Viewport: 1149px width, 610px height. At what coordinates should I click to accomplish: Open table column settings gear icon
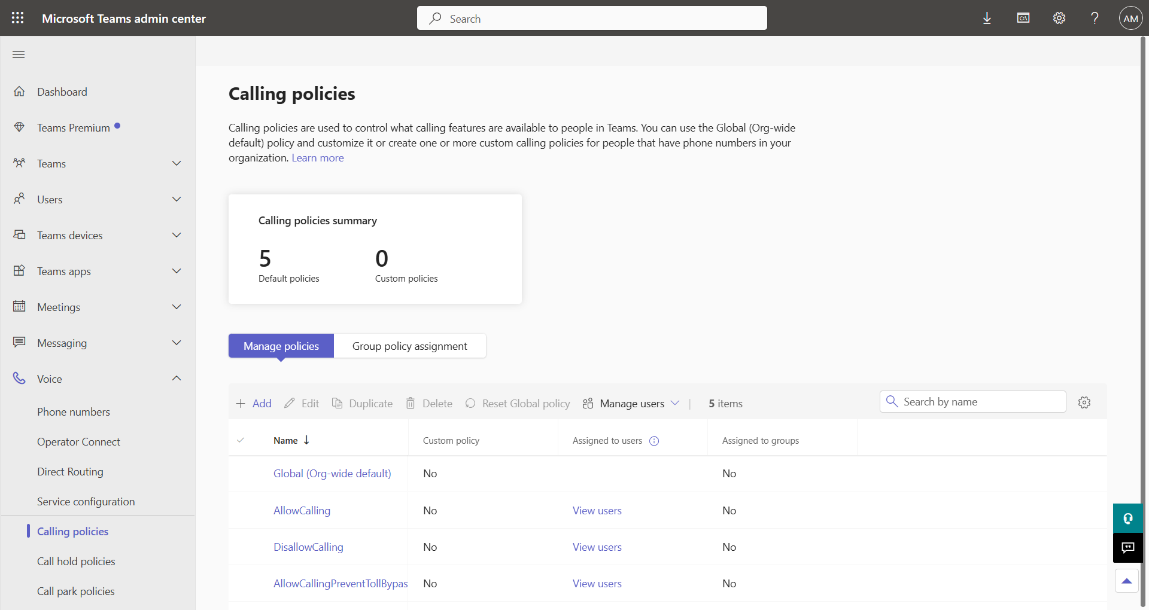click(1084, 402)
